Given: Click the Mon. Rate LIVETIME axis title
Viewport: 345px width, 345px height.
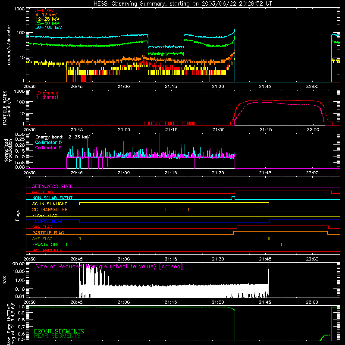Looking at the screenshot, I should pos(9,323).
